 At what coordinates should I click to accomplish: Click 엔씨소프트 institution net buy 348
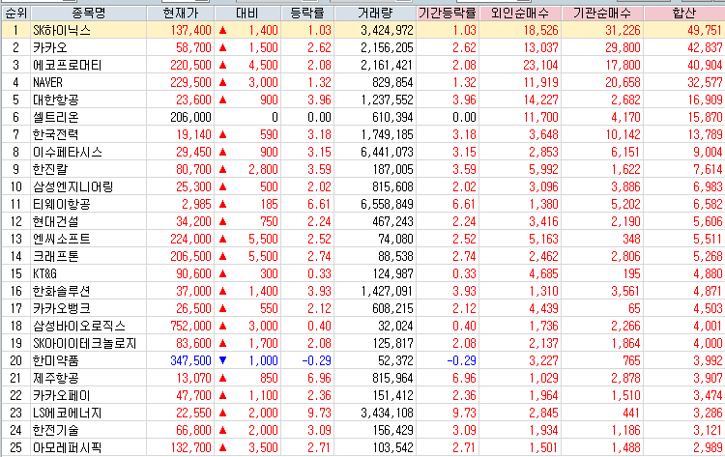(631, 239)
